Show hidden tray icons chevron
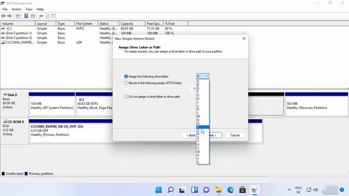 289,190
